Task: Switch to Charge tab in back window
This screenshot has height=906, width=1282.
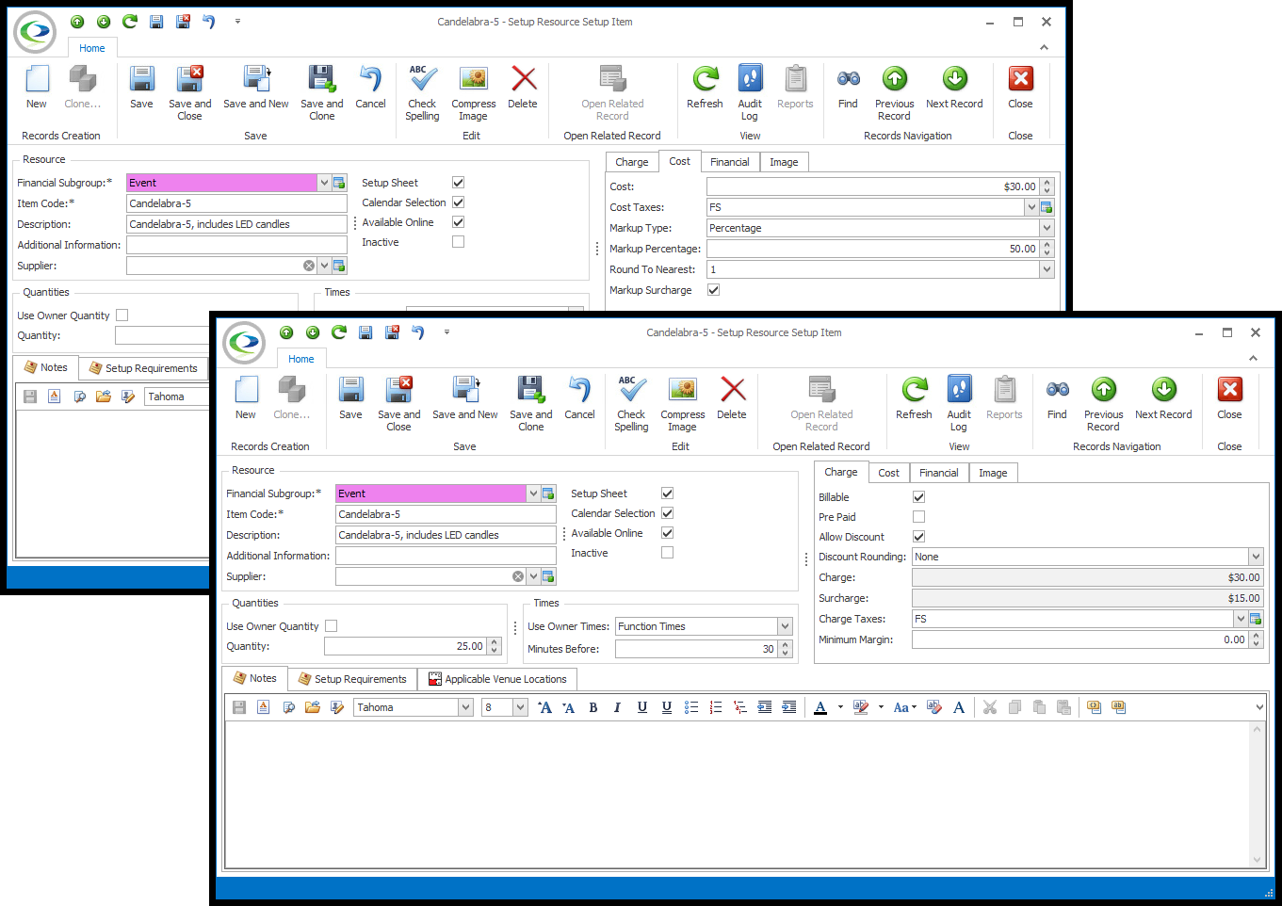Action: click(632, 162)
